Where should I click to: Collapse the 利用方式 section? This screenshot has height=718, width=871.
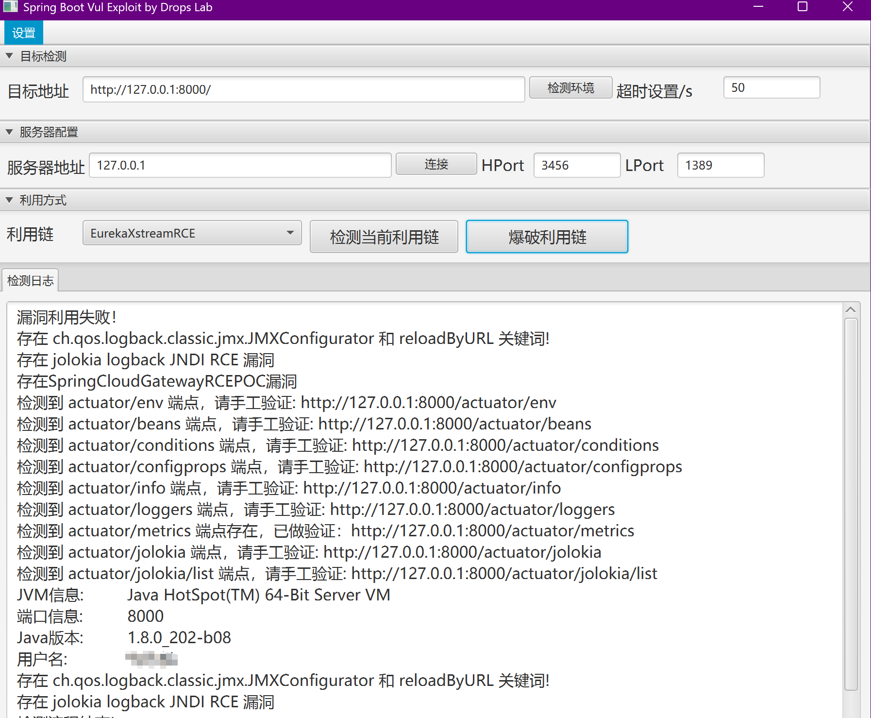(9, 200)
